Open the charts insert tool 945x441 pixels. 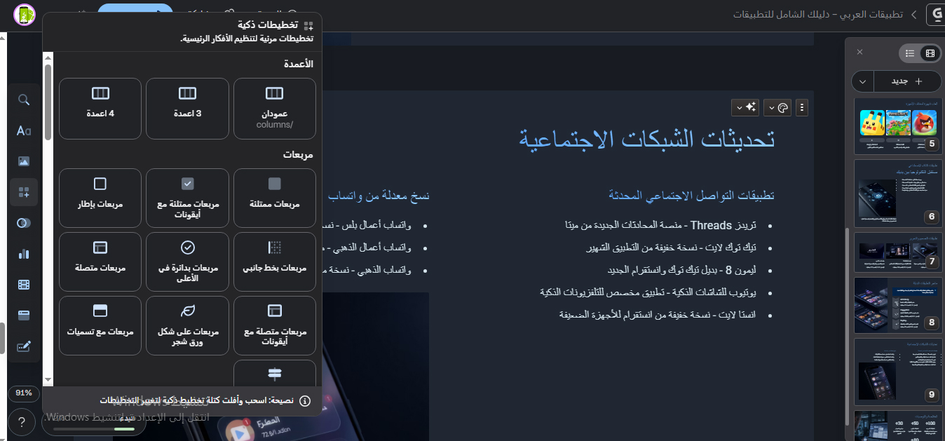(24, 254)
